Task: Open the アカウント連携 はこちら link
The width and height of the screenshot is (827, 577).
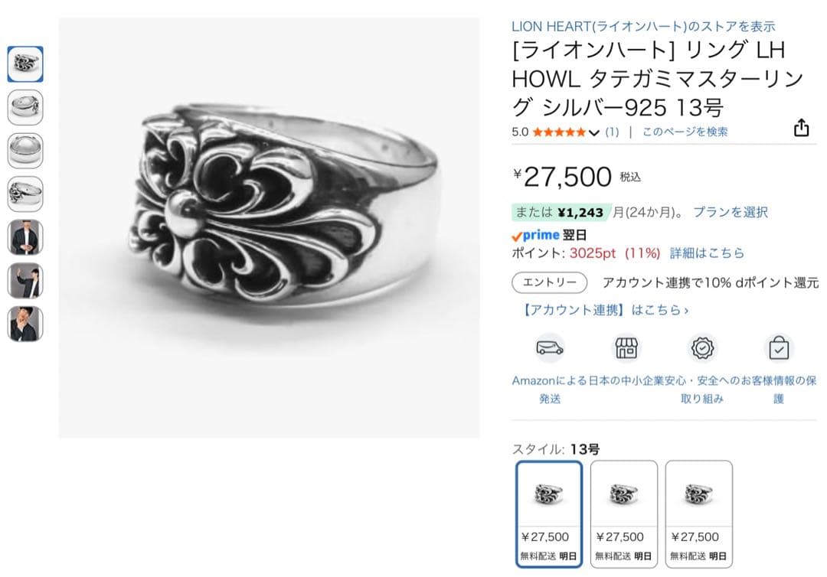Action: pyautogui.click(x=604, y=310)
